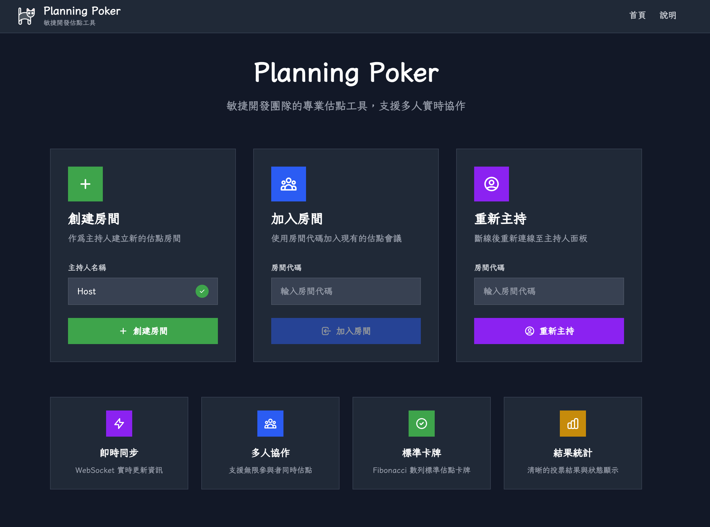The image size is (710, 527).
Task: Click the yellow bar chart icon for 結果統計
Action: [x=573, y=423]
